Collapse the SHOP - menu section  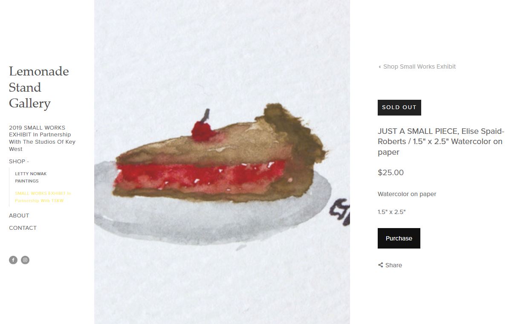coord(19,161)
